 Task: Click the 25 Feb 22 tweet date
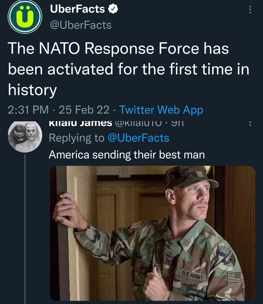tap(84, 110)
